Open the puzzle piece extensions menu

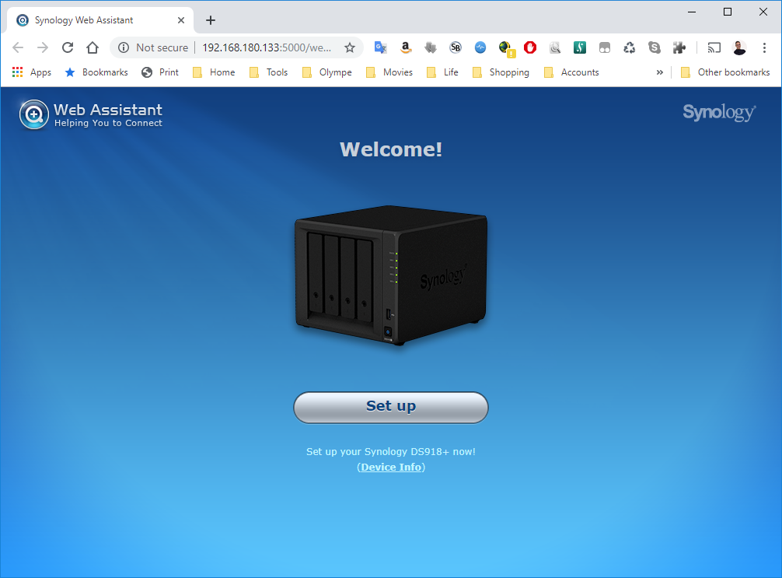pos(679,47)
